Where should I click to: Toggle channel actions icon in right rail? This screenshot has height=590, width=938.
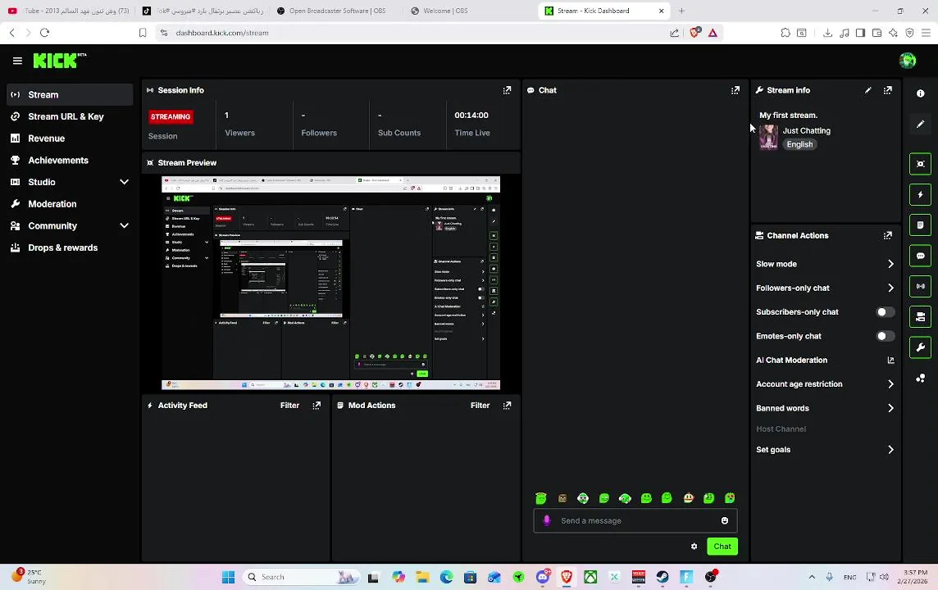tap(920, 317)
